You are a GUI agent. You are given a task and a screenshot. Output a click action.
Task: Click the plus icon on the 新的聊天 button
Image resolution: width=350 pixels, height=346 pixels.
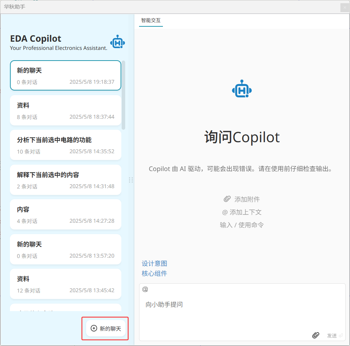(94, 329)
